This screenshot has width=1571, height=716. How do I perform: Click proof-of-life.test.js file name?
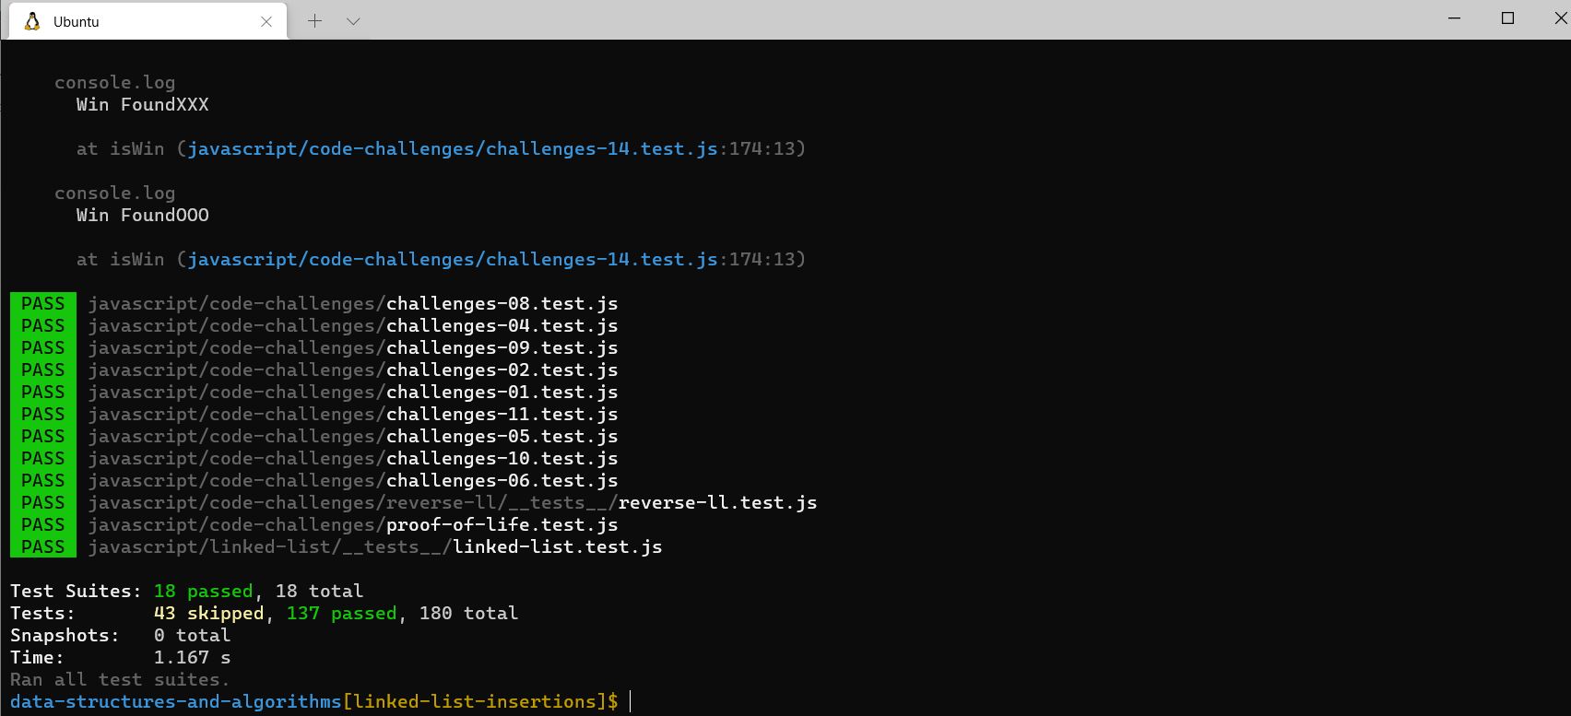[502, 524]
